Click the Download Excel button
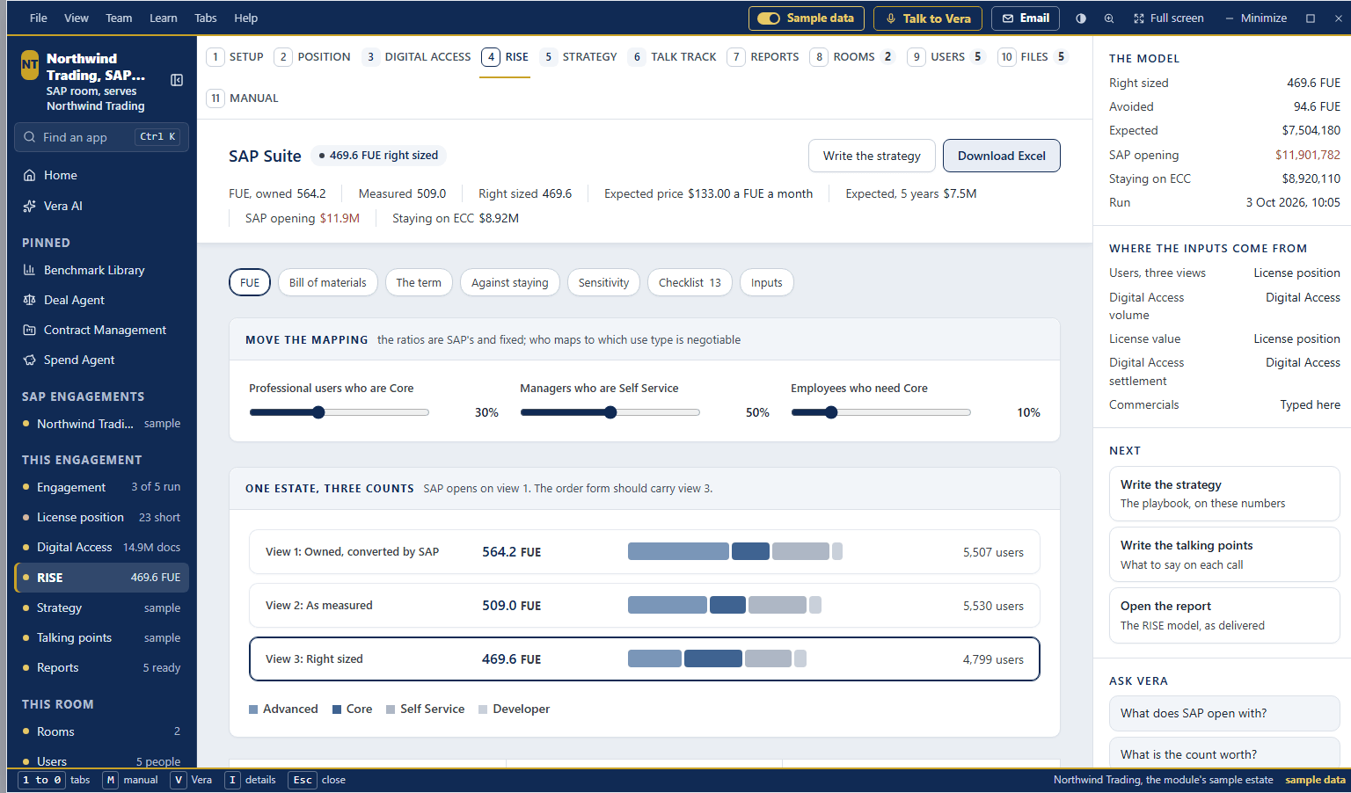This screenshot has height=793, width=1351. pos(1001,156)
